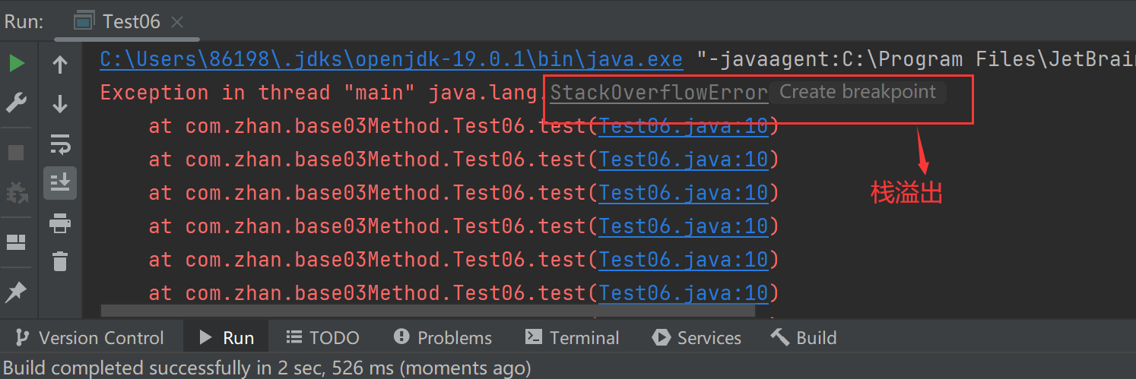Open the Terminal tool window tab

coord(573,338)
